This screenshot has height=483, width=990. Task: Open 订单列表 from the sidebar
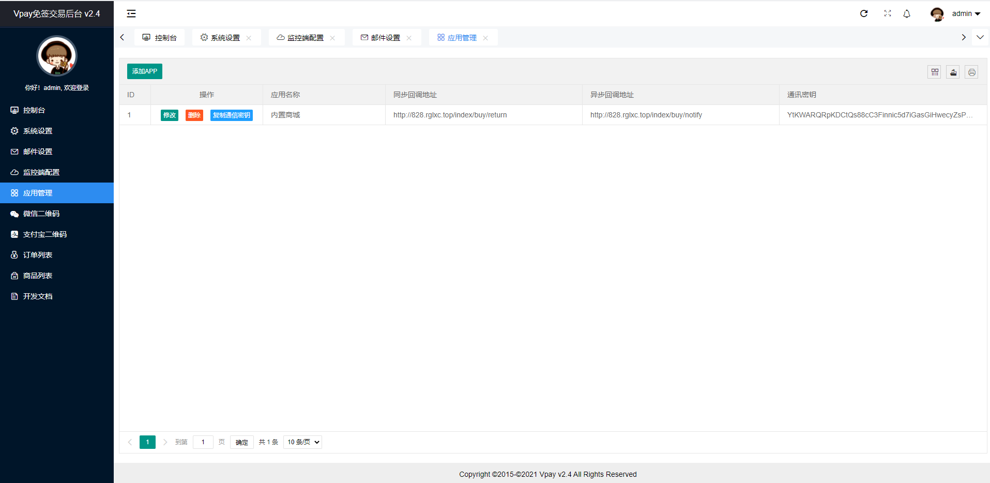pos(38,255)
